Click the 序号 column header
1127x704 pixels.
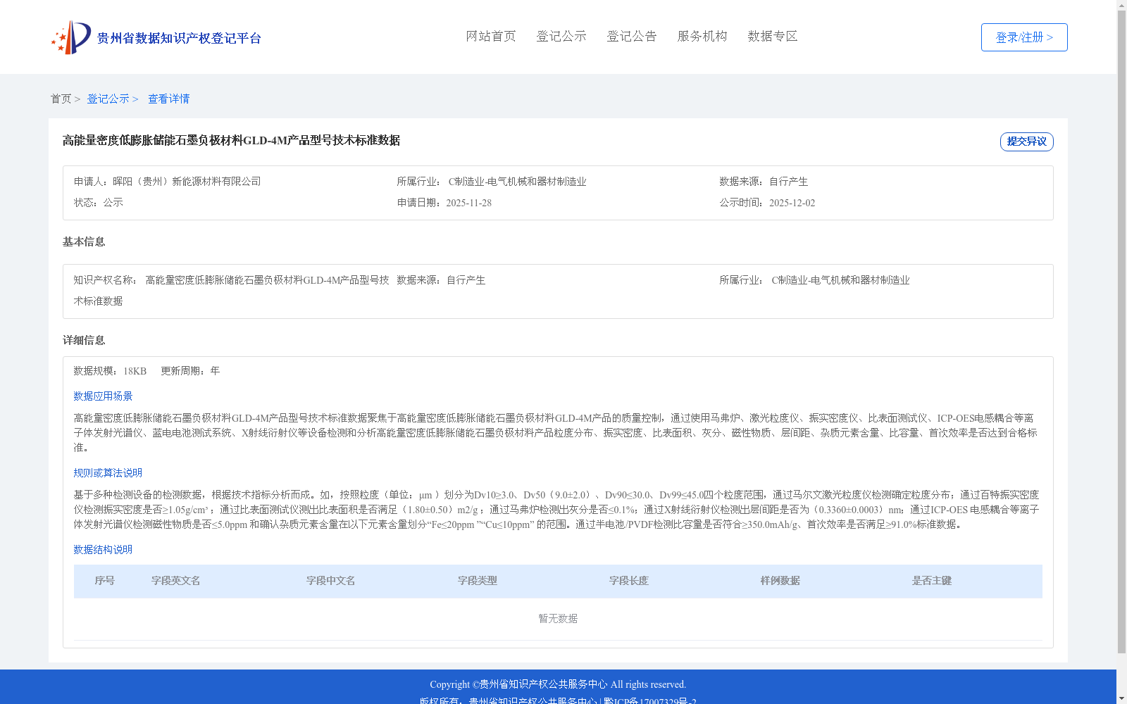(105, 581)
